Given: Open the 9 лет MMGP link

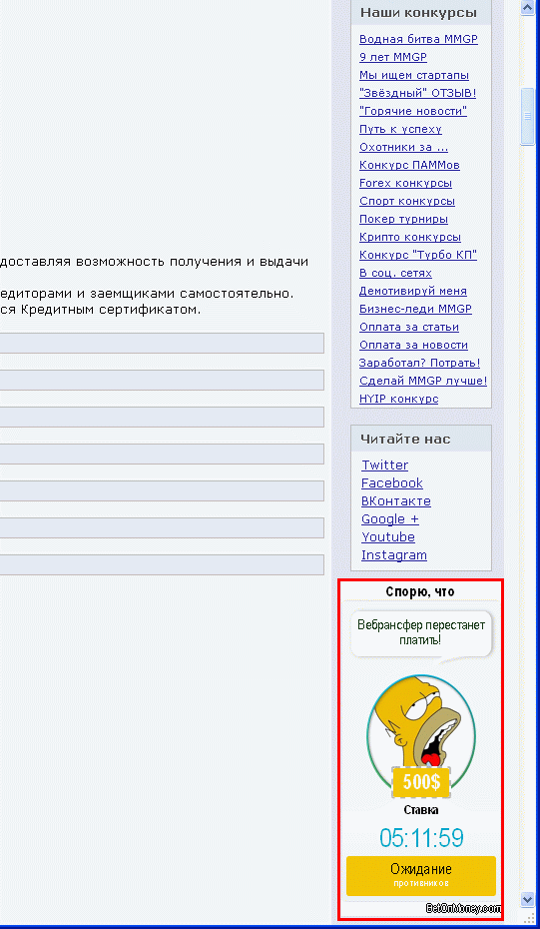Looking at the screenshot, I should (x=392, y=58).
